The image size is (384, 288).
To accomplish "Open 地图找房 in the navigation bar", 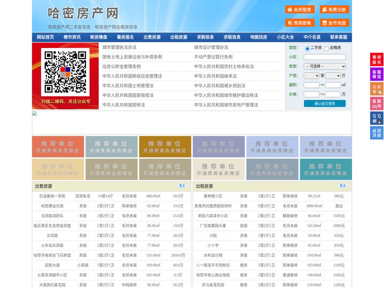I will point(259,37).
